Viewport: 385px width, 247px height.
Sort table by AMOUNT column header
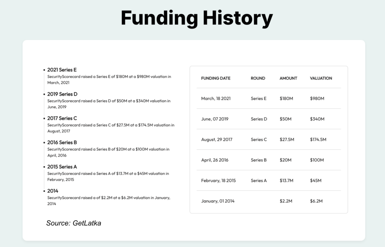(288, 78)
